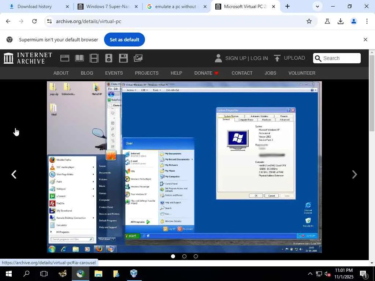The image size is (375, 281).
Task: Open the PROJECTS menu item
Action: [146, 73]
